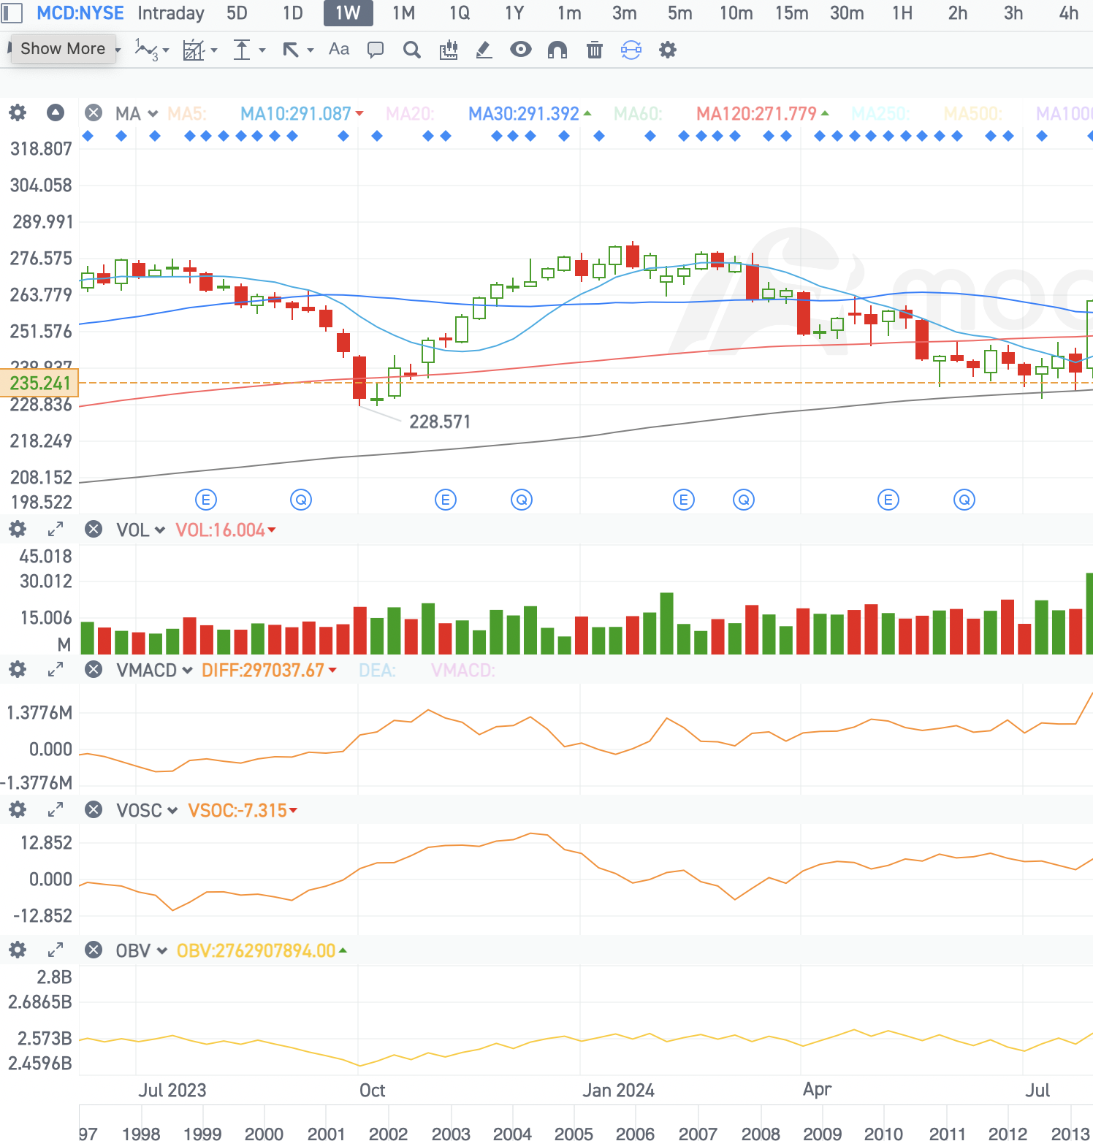
Task: Switch to the 1M timeframe
Action: (403, 13)
